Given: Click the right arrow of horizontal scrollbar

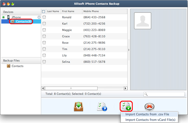Looking at the screenshot, I should pos(125,88).
